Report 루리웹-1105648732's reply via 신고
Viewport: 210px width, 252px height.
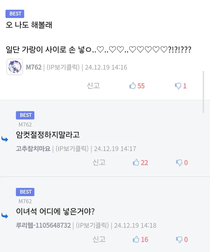[x=99, y=239]
